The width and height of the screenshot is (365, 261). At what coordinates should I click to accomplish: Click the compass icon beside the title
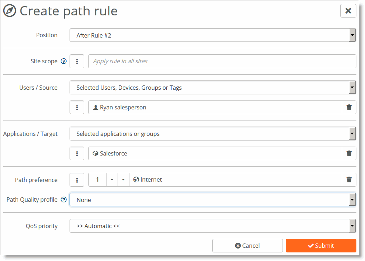click(10, 11)
